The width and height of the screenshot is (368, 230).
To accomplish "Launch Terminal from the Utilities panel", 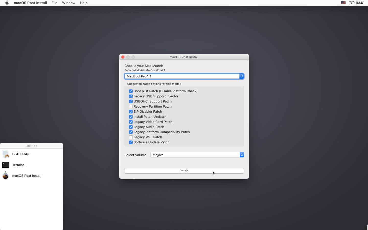I will [x=19, y=165].
